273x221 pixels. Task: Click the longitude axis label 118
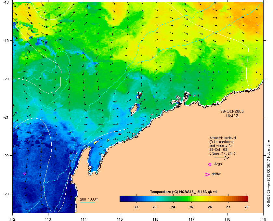227,219
